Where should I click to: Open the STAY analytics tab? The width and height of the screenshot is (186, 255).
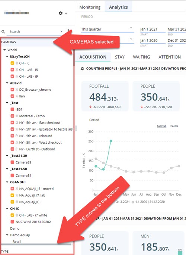coord(120,57)
